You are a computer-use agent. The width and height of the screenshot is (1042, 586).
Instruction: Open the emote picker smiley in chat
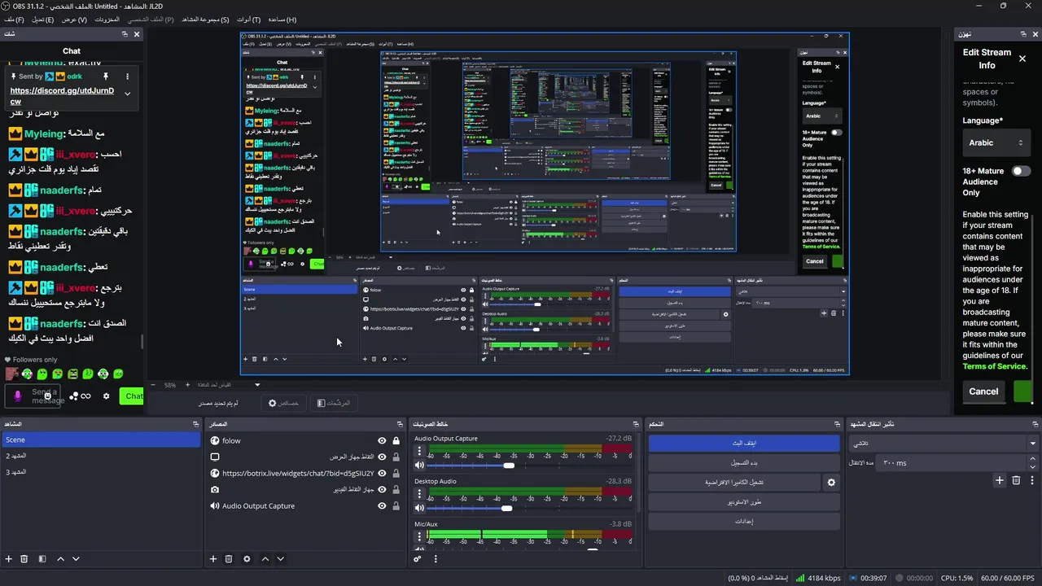click(48, 396)
